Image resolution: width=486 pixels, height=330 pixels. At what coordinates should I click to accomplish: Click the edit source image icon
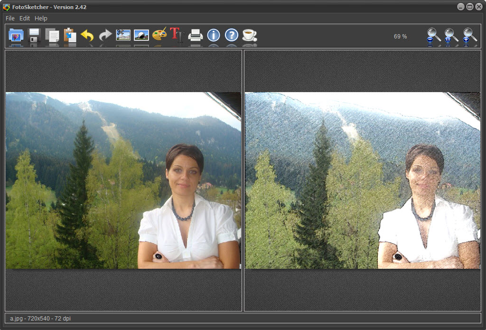[141, 36]
